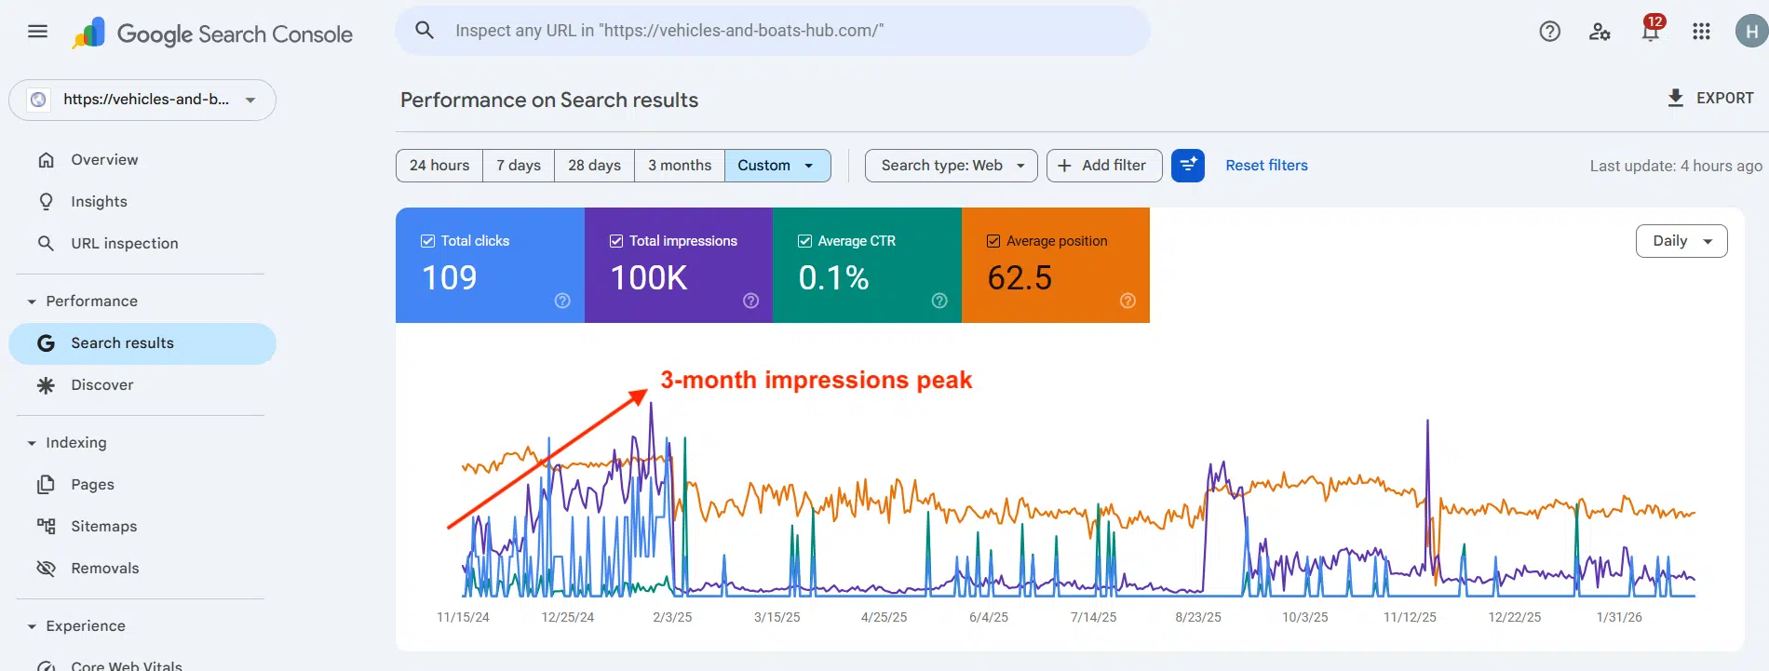This screenshot has width=1769, height=671.
Task: Open the hamburger main menu
Action: 37,32
